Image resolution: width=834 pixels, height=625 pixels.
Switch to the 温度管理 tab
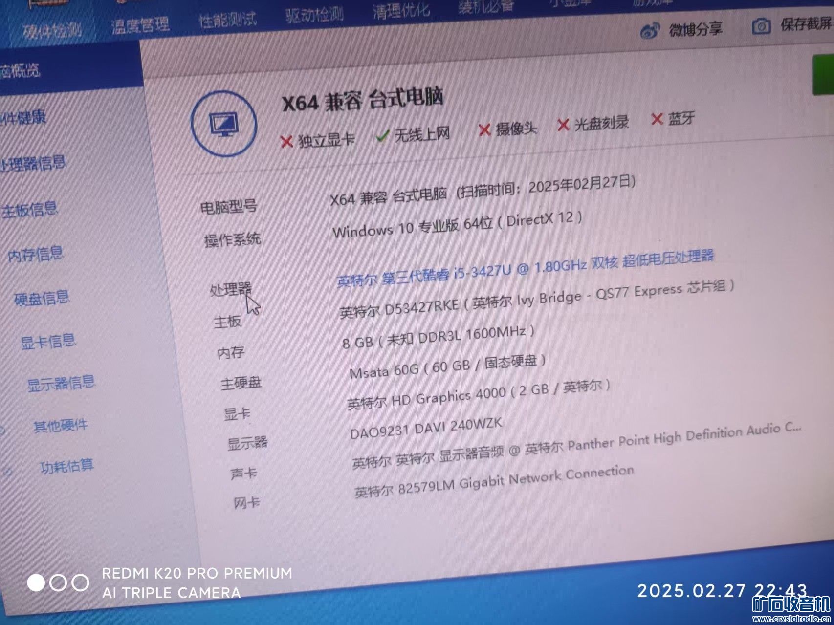pos(140,25)
